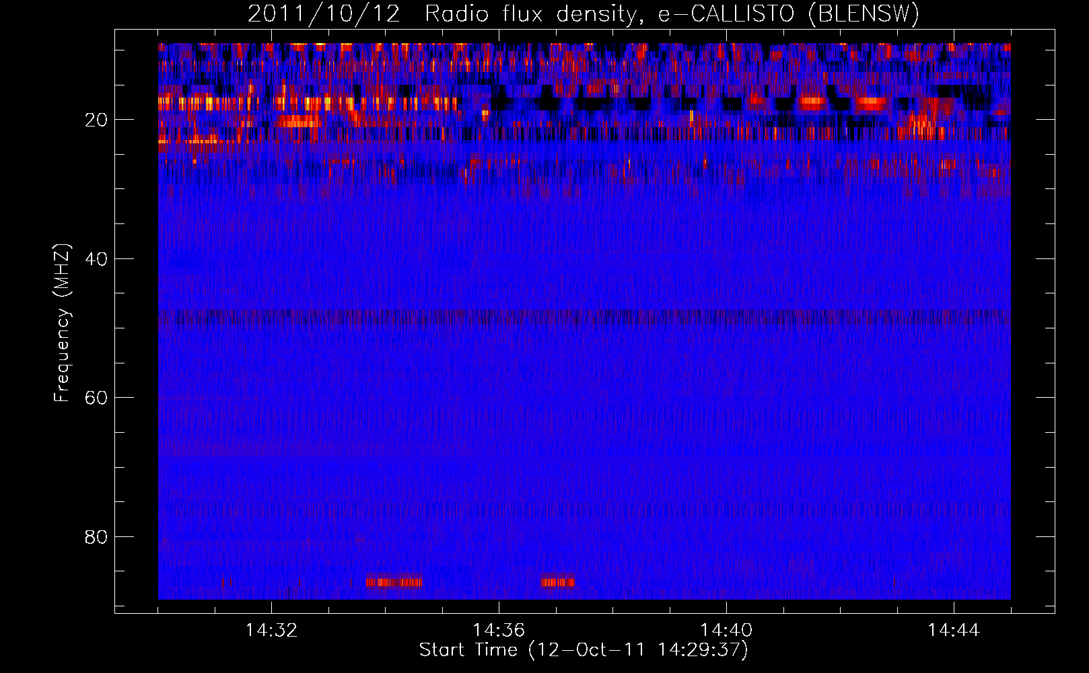Click the plot title '2011/10/12 Radio flux density'
This screenshot has height=673, width=1089.
coord(442,13)
